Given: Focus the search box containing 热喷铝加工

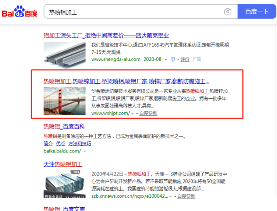Looking at the screenshot, I should 141,11.
